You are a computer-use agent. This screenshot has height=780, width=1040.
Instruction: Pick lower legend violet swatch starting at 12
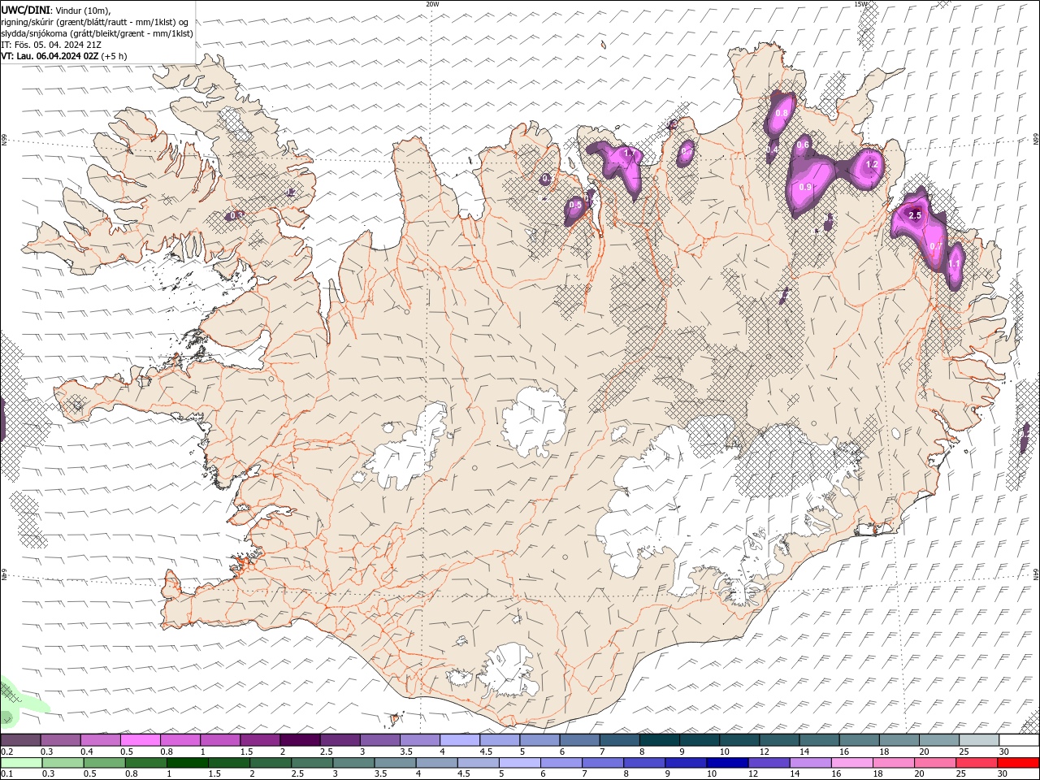(769, 763)
